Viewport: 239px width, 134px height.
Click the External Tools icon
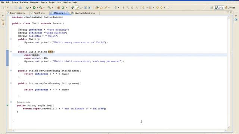tap(49, 7)
